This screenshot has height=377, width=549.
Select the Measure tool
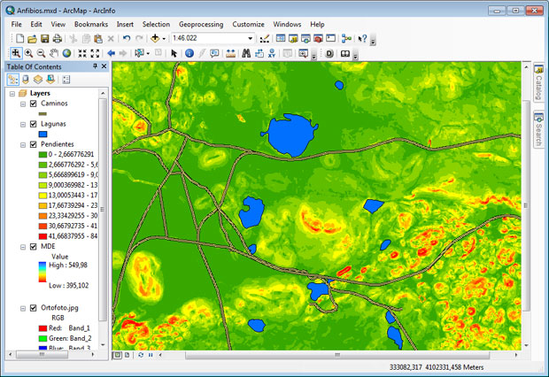point(230,53)
